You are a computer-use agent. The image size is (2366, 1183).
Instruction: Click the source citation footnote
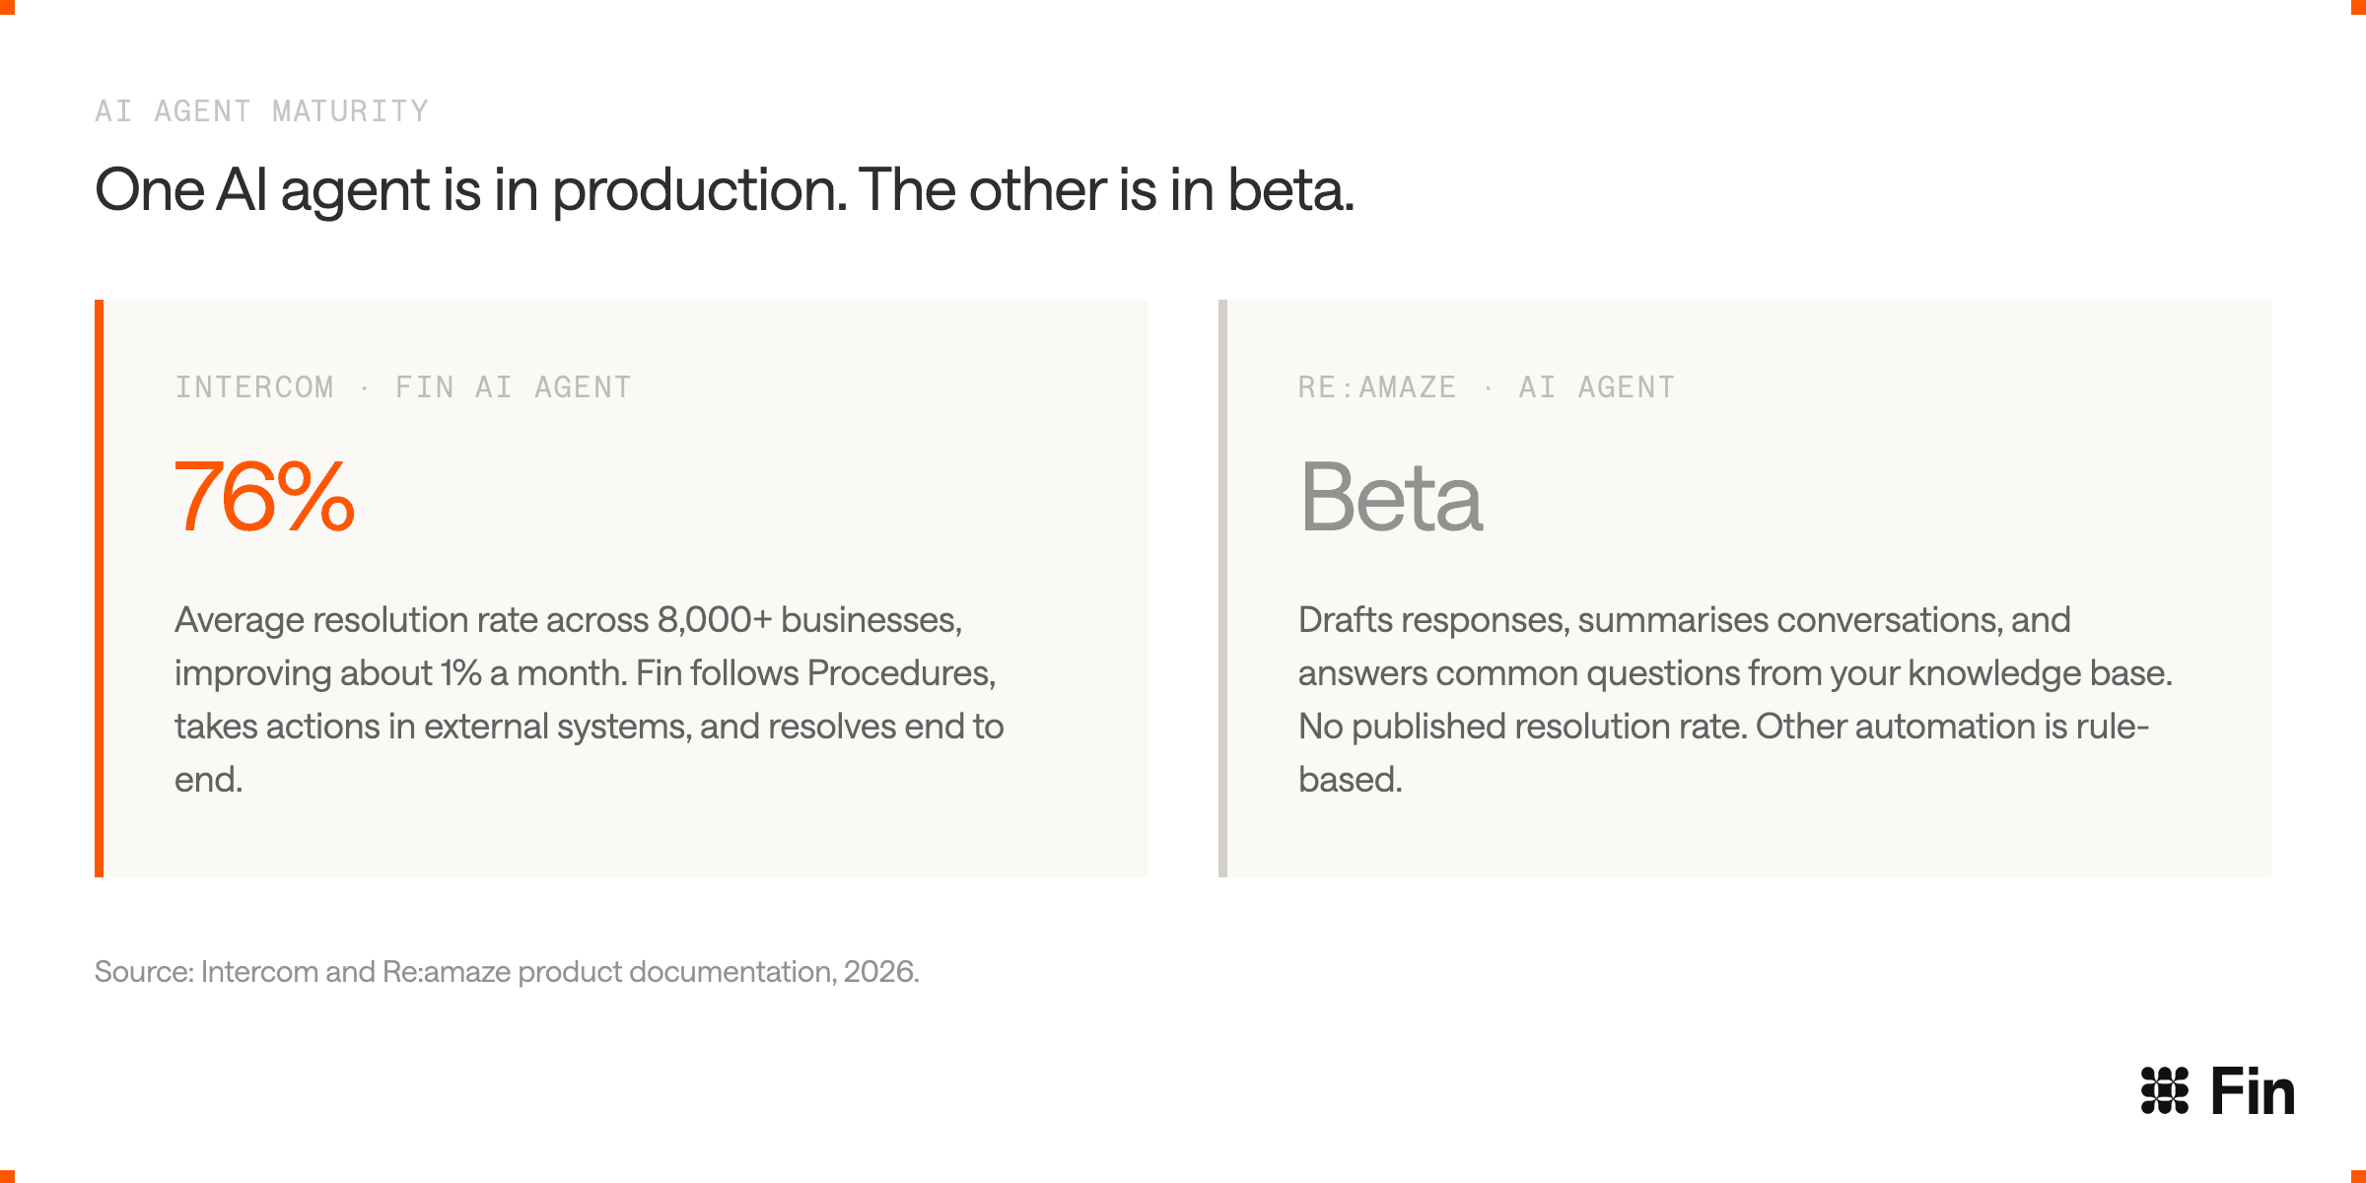coord(507,972)
